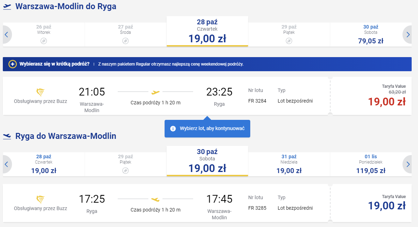Click the plus icon in the Regular package banner
418x227 pixels.
[x=13, y=64]
